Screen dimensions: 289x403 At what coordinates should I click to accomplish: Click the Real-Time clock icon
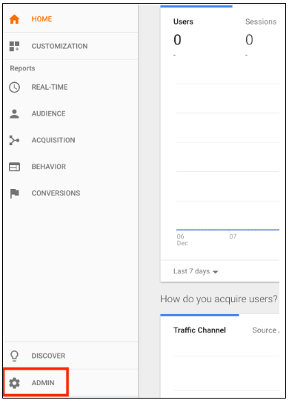pyautogui.click(x=14, y=87)
